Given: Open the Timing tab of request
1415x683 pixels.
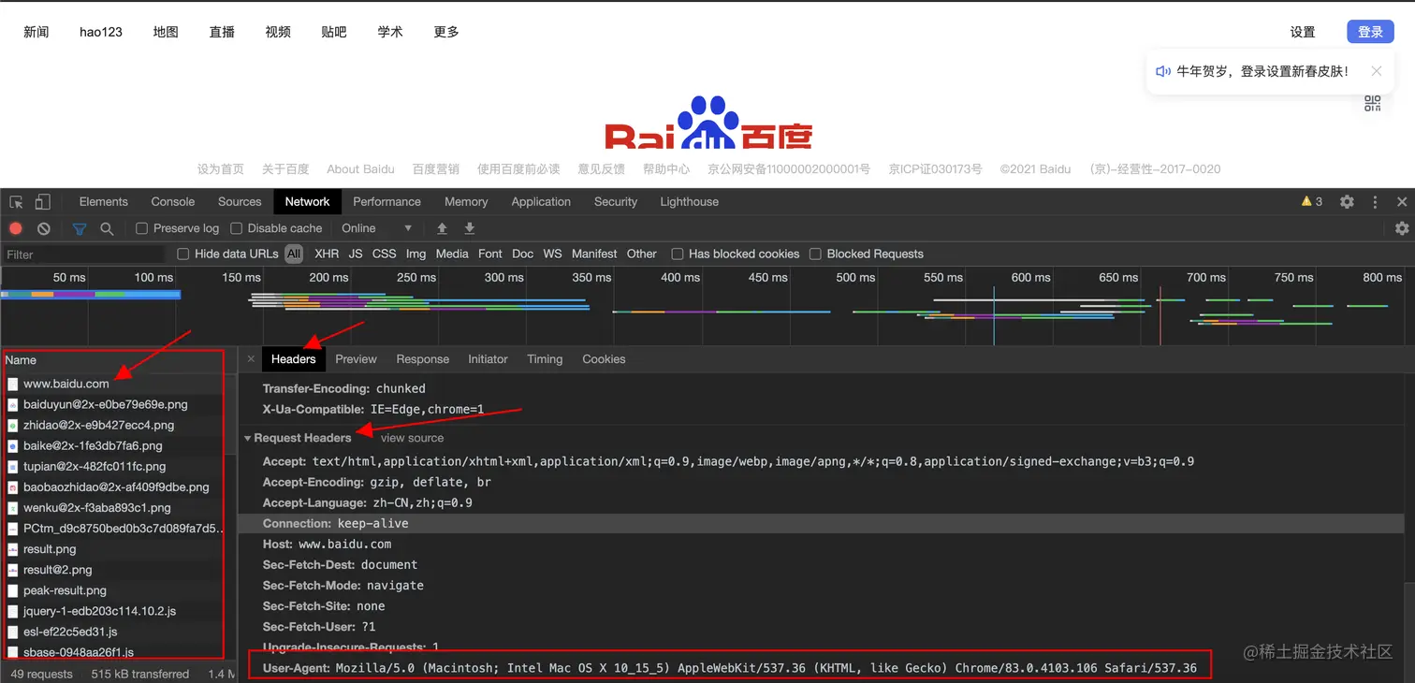Looking at the screenshot, I should [545, 359].
